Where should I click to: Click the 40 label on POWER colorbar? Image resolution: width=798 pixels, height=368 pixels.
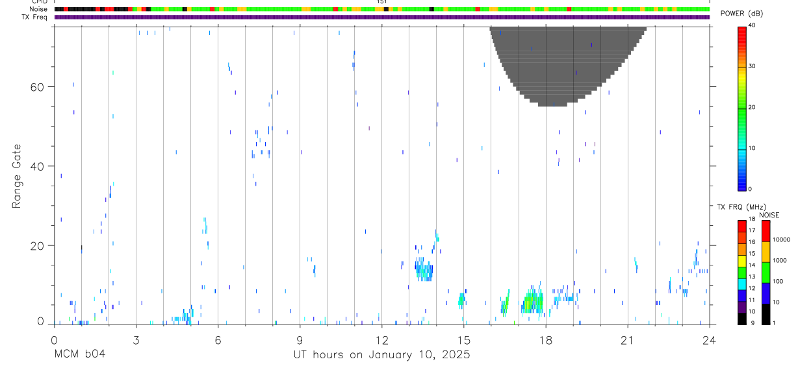pyautogui.click(x=752, y=26)
